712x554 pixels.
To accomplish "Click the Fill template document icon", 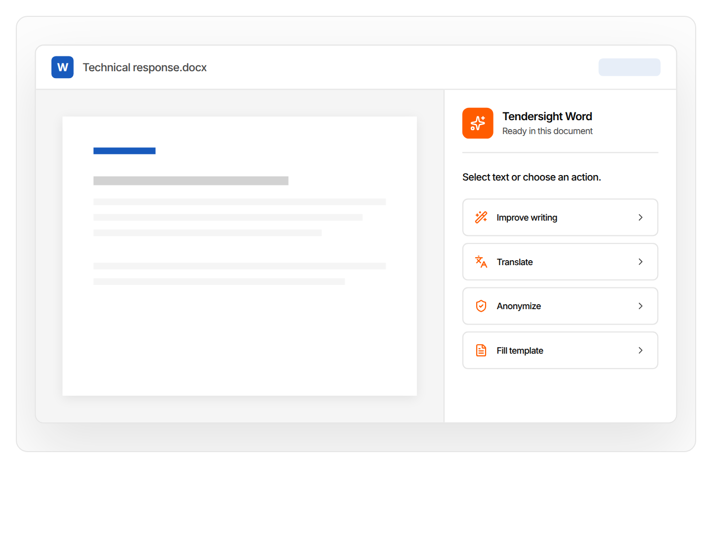I will tap(481, 350).
